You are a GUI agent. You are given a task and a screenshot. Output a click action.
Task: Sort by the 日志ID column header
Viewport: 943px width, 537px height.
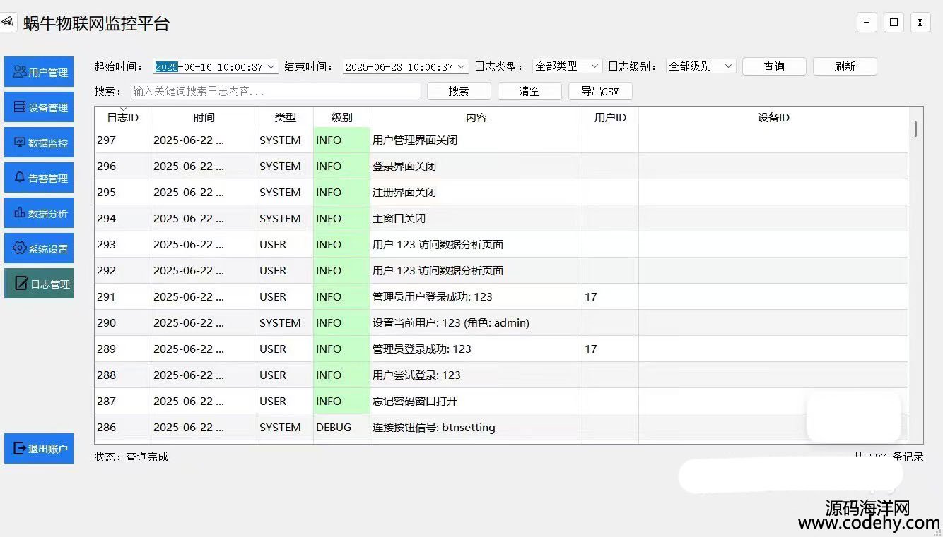(122, 118)
